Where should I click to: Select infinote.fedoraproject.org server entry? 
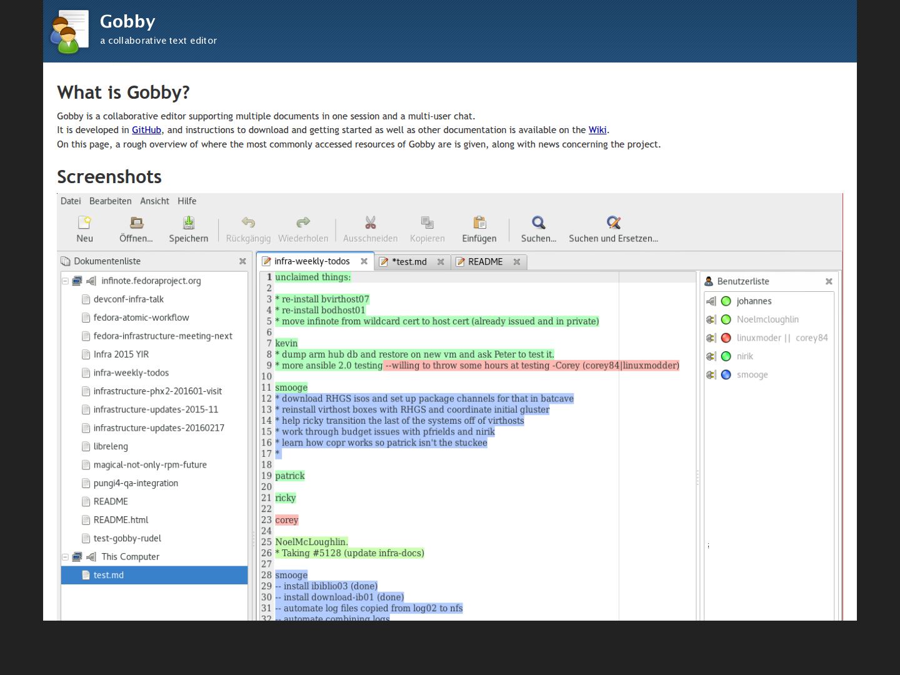(151, 281)
